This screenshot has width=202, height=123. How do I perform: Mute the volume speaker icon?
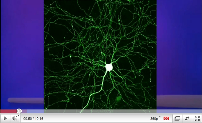tap(15, 118)
